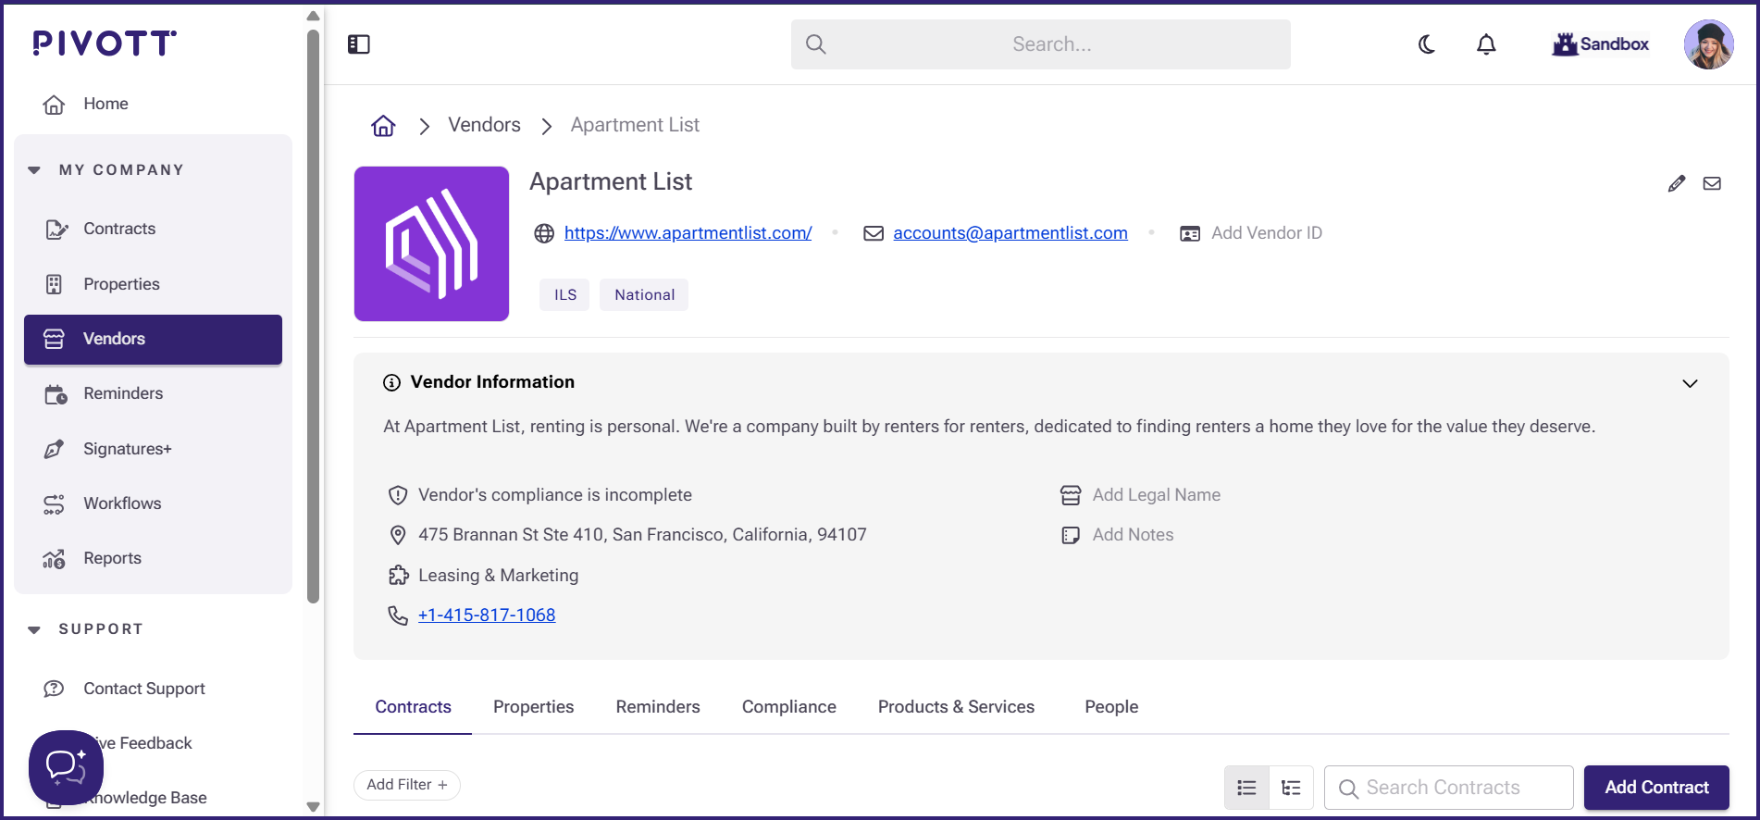
Task: Edit vendor with the pencil icon
Action: 1677,183
